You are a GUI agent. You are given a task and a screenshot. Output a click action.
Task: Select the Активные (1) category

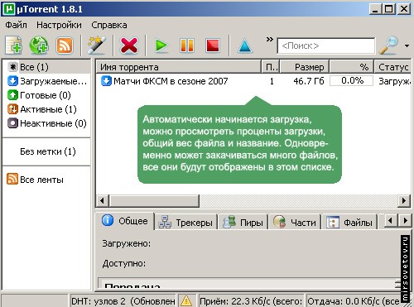pos(46,109)
